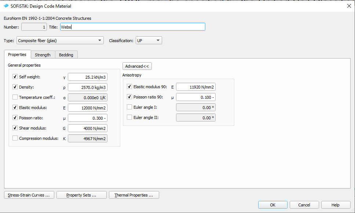Viewport: 355px width, 213px height.
Task: Click the General properties group label
Action: [24, 65]
